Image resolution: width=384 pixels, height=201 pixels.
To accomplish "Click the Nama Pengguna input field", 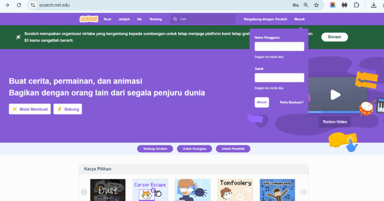I will coord(279,46).
